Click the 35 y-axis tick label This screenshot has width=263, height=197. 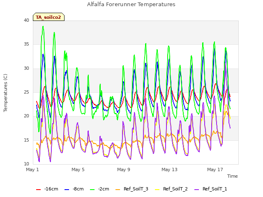(26, 44)
